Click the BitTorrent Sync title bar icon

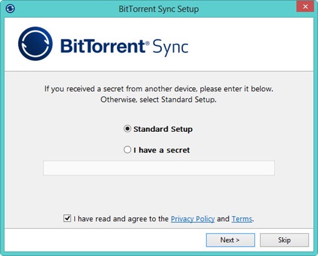point(10,9)
